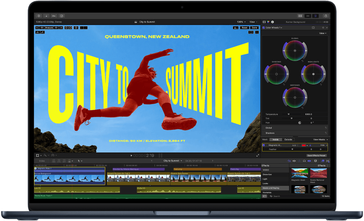Expand the chevron at right of Color Wheels
Screen dimensions: 364x221
coord(327,27)
